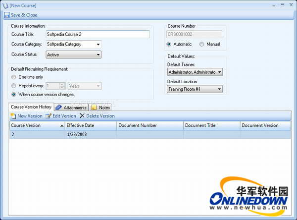
Task: Close the New Course window
Action: pos(290,4)
